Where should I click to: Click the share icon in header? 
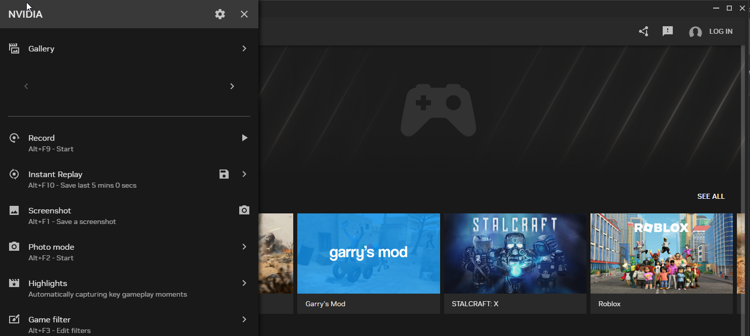(x=644, y=31)
